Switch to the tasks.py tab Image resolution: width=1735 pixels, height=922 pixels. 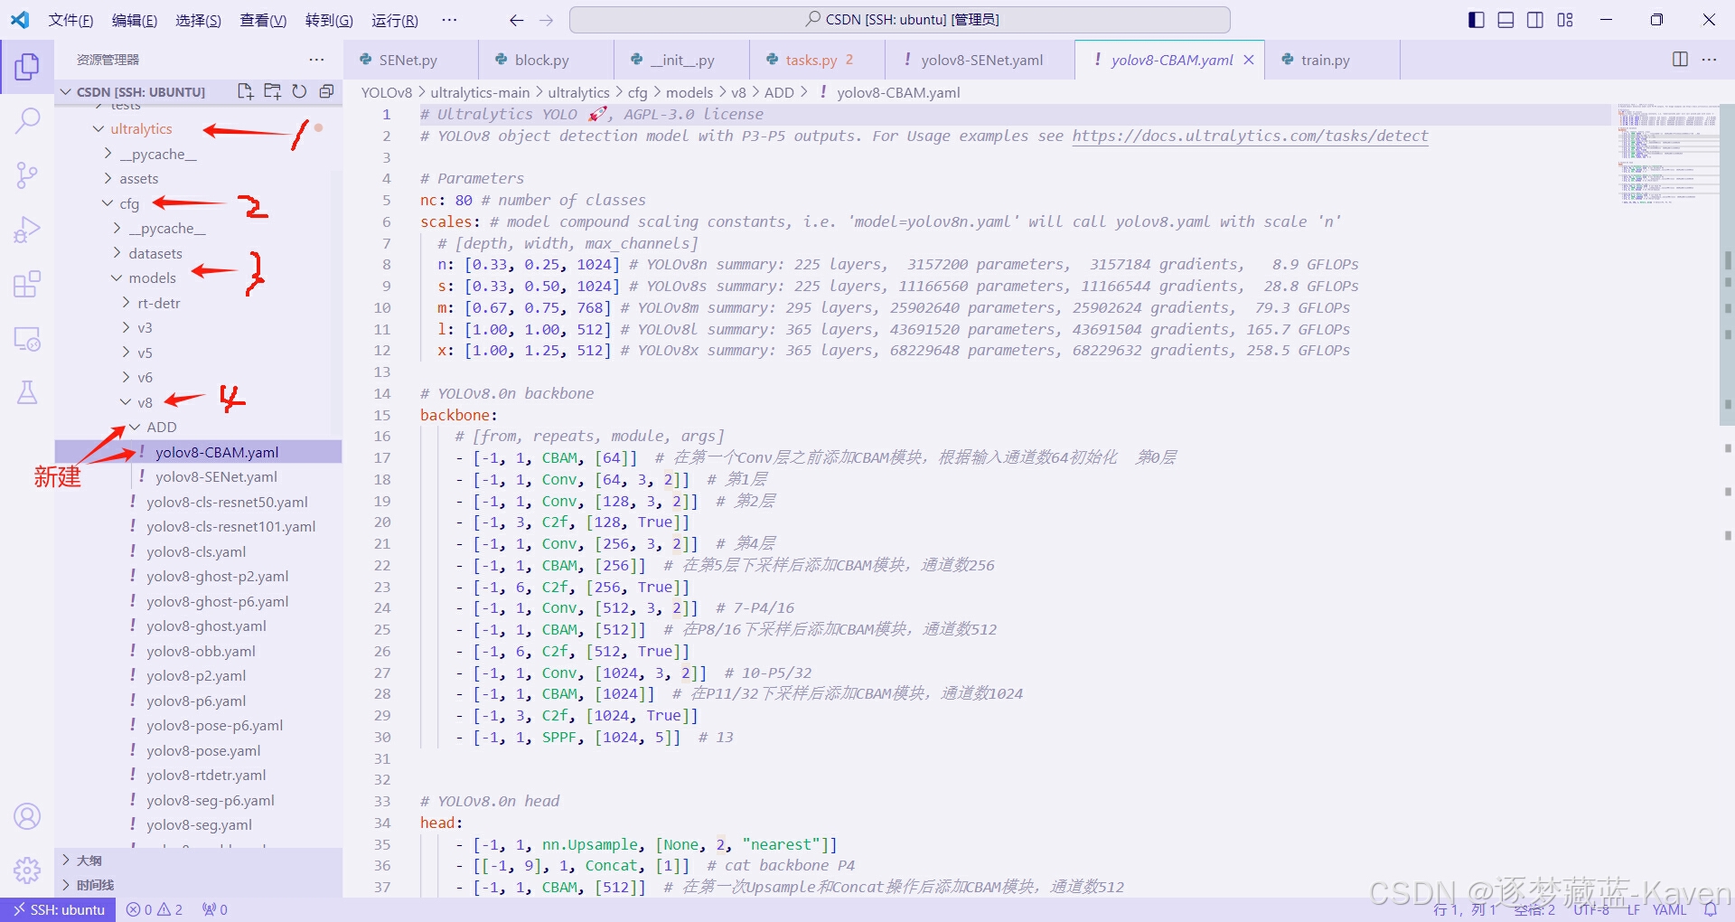817,60
